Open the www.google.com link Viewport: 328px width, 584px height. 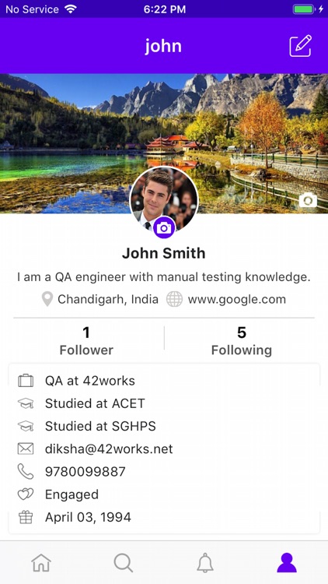pyautogui.click(x=237, y=300)
